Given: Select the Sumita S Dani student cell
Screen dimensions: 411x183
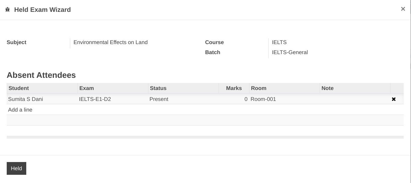Looking at the screenshot, I should pos(42,99).
